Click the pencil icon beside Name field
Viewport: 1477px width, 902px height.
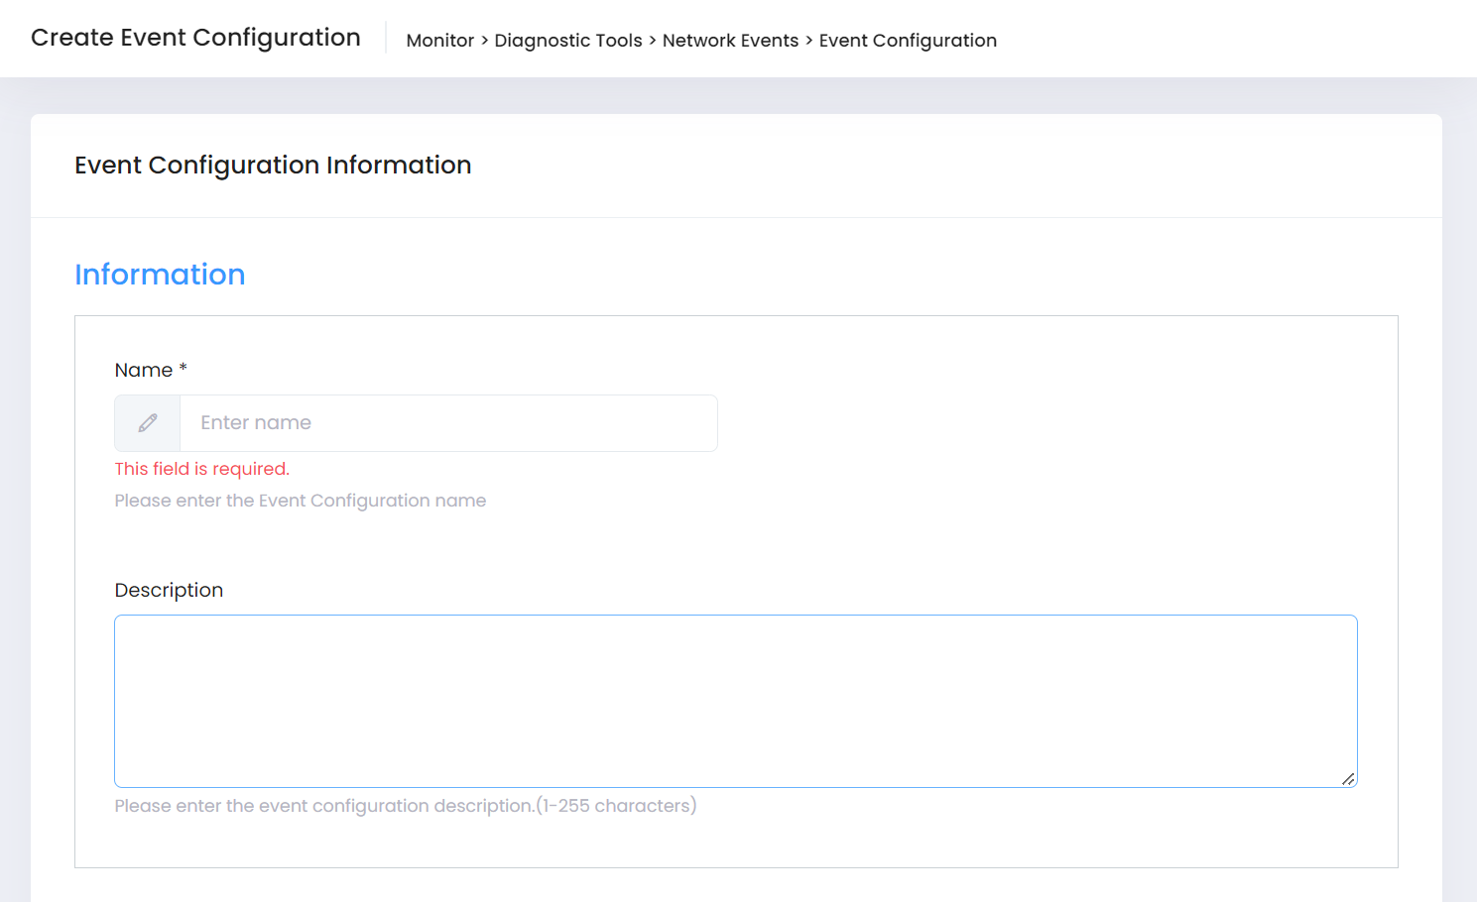click(148, 423)
